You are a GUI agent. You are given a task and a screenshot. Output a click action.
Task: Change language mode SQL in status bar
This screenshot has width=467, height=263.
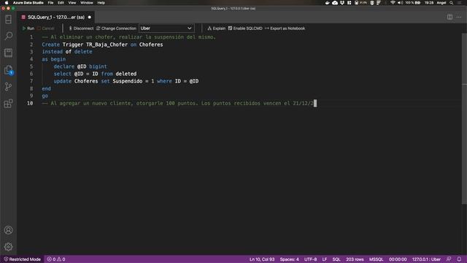point(336,259)
